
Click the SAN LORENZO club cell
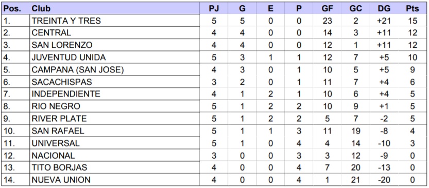coord(115,45)
